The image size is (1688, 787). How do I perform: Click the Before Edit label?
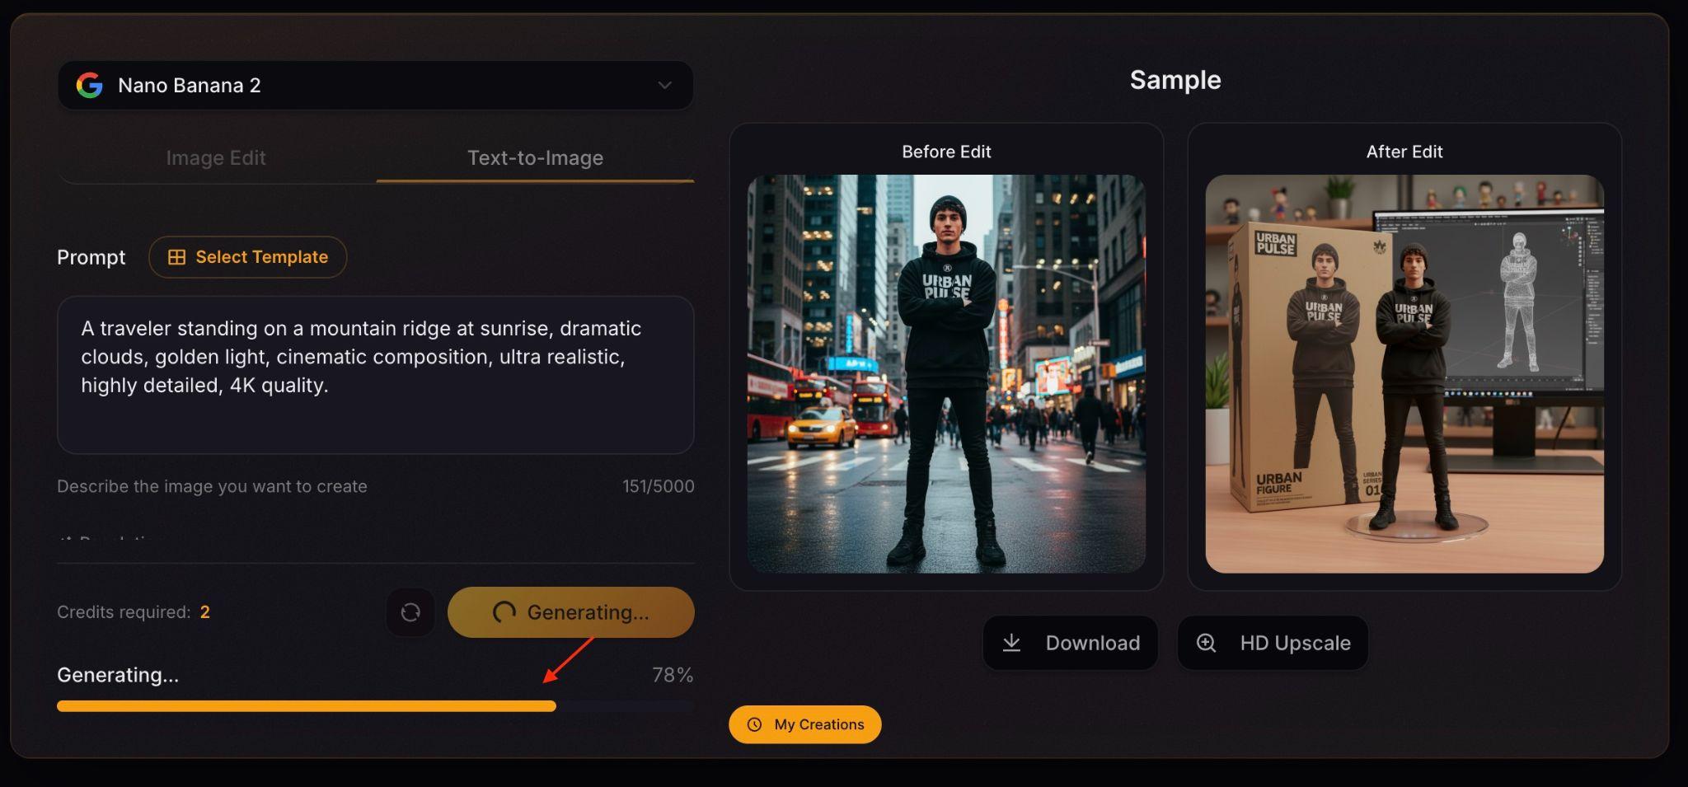[x=946, y=152]
